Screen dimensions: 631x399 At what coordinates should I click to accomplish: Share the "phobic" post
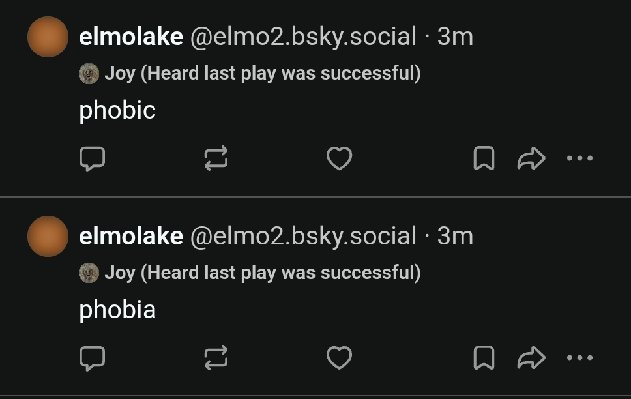(531, 158)
